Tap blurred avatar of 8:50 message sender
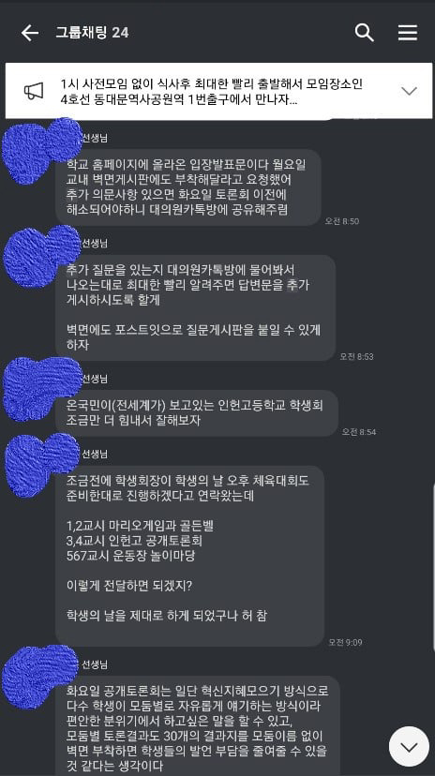Image resolution: width=435 pixels, height=776 pixels. [x=41, y=152]
